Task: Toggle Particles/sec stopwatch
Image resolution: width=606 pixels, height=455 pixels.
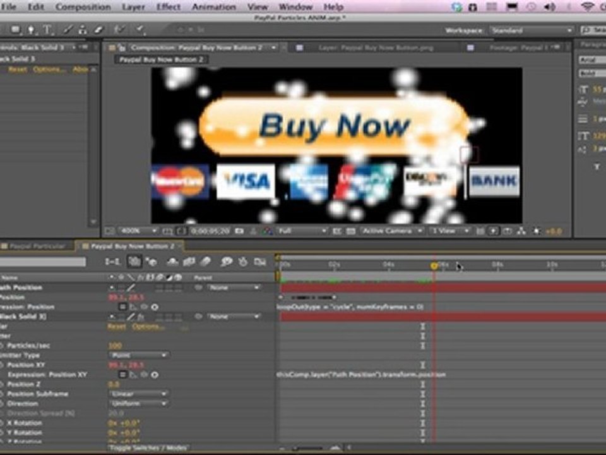Action: [2, 346]
